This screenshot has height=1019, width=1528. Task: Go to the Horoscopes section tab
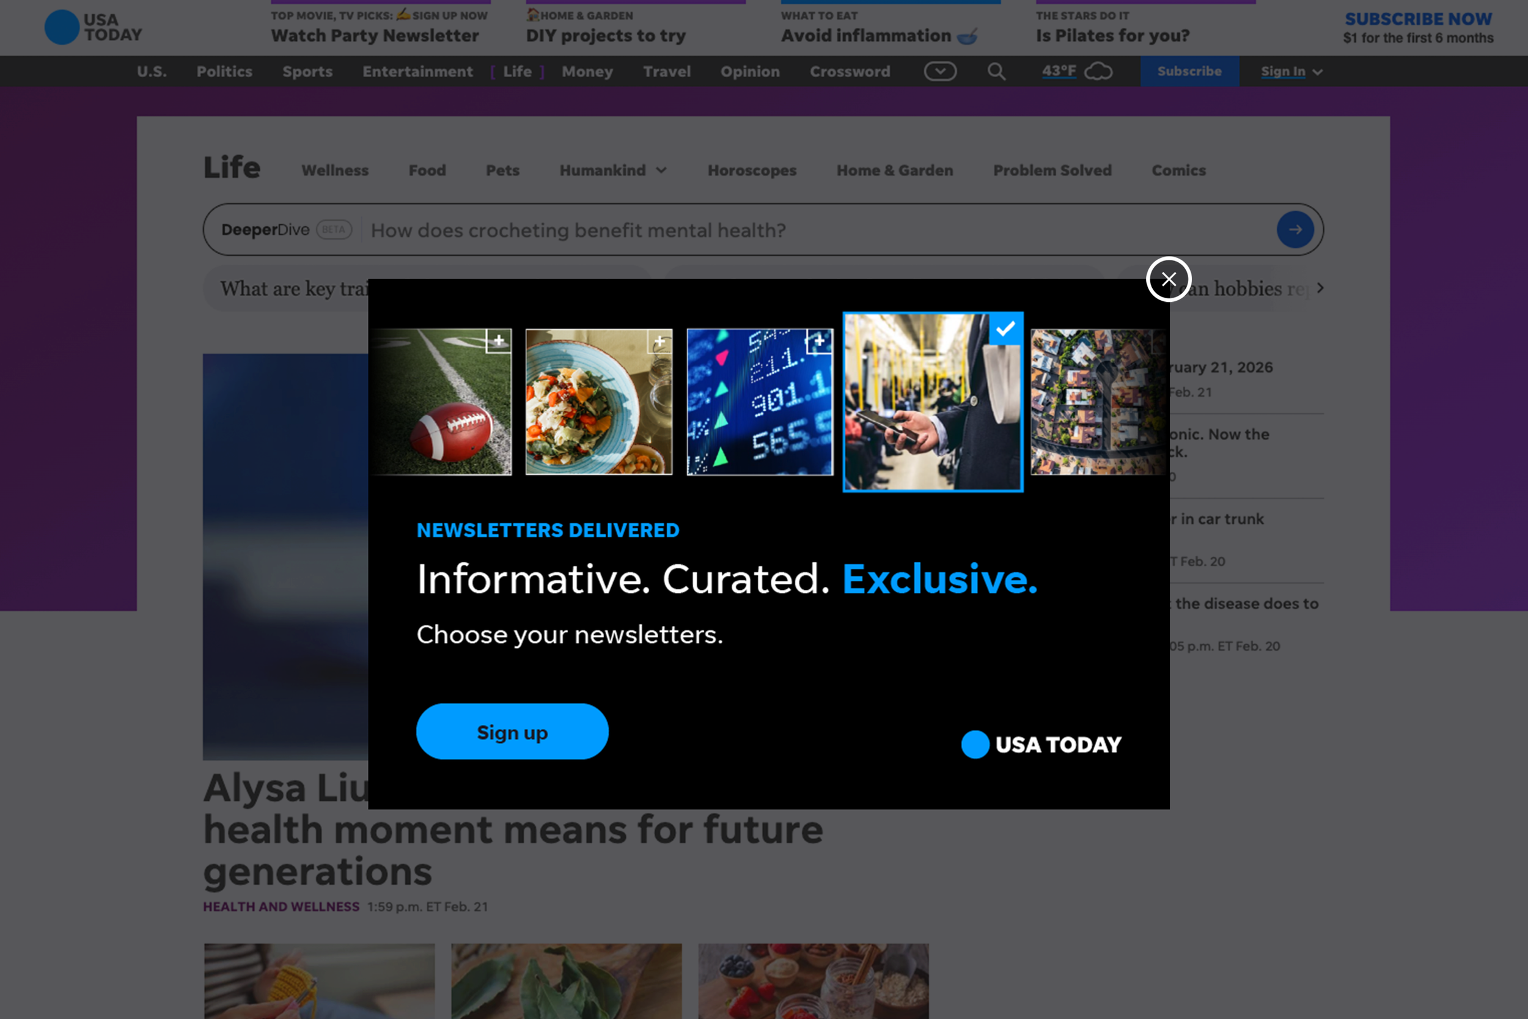(x=752, y=171)
